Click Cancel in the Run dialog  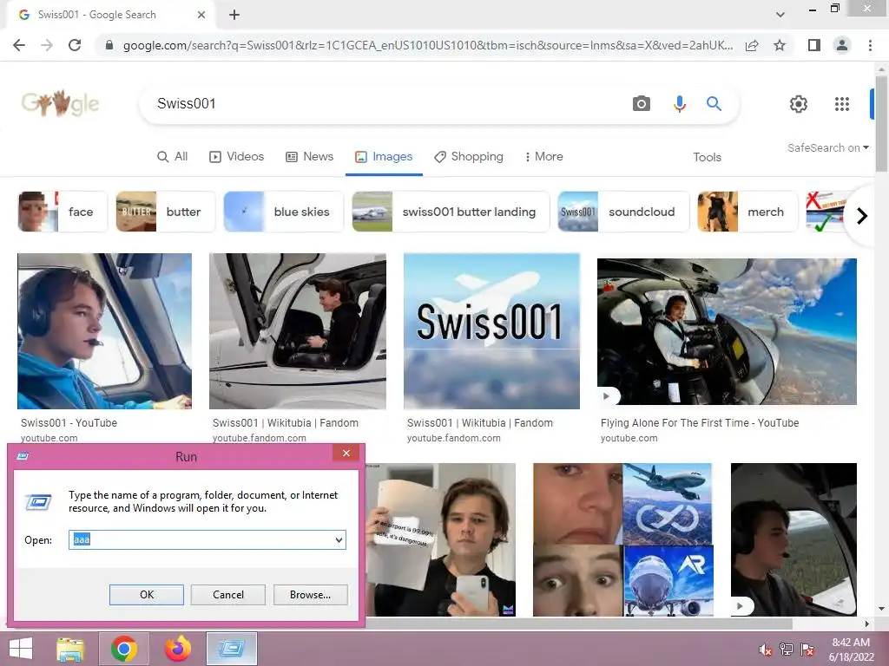(228, 595)
